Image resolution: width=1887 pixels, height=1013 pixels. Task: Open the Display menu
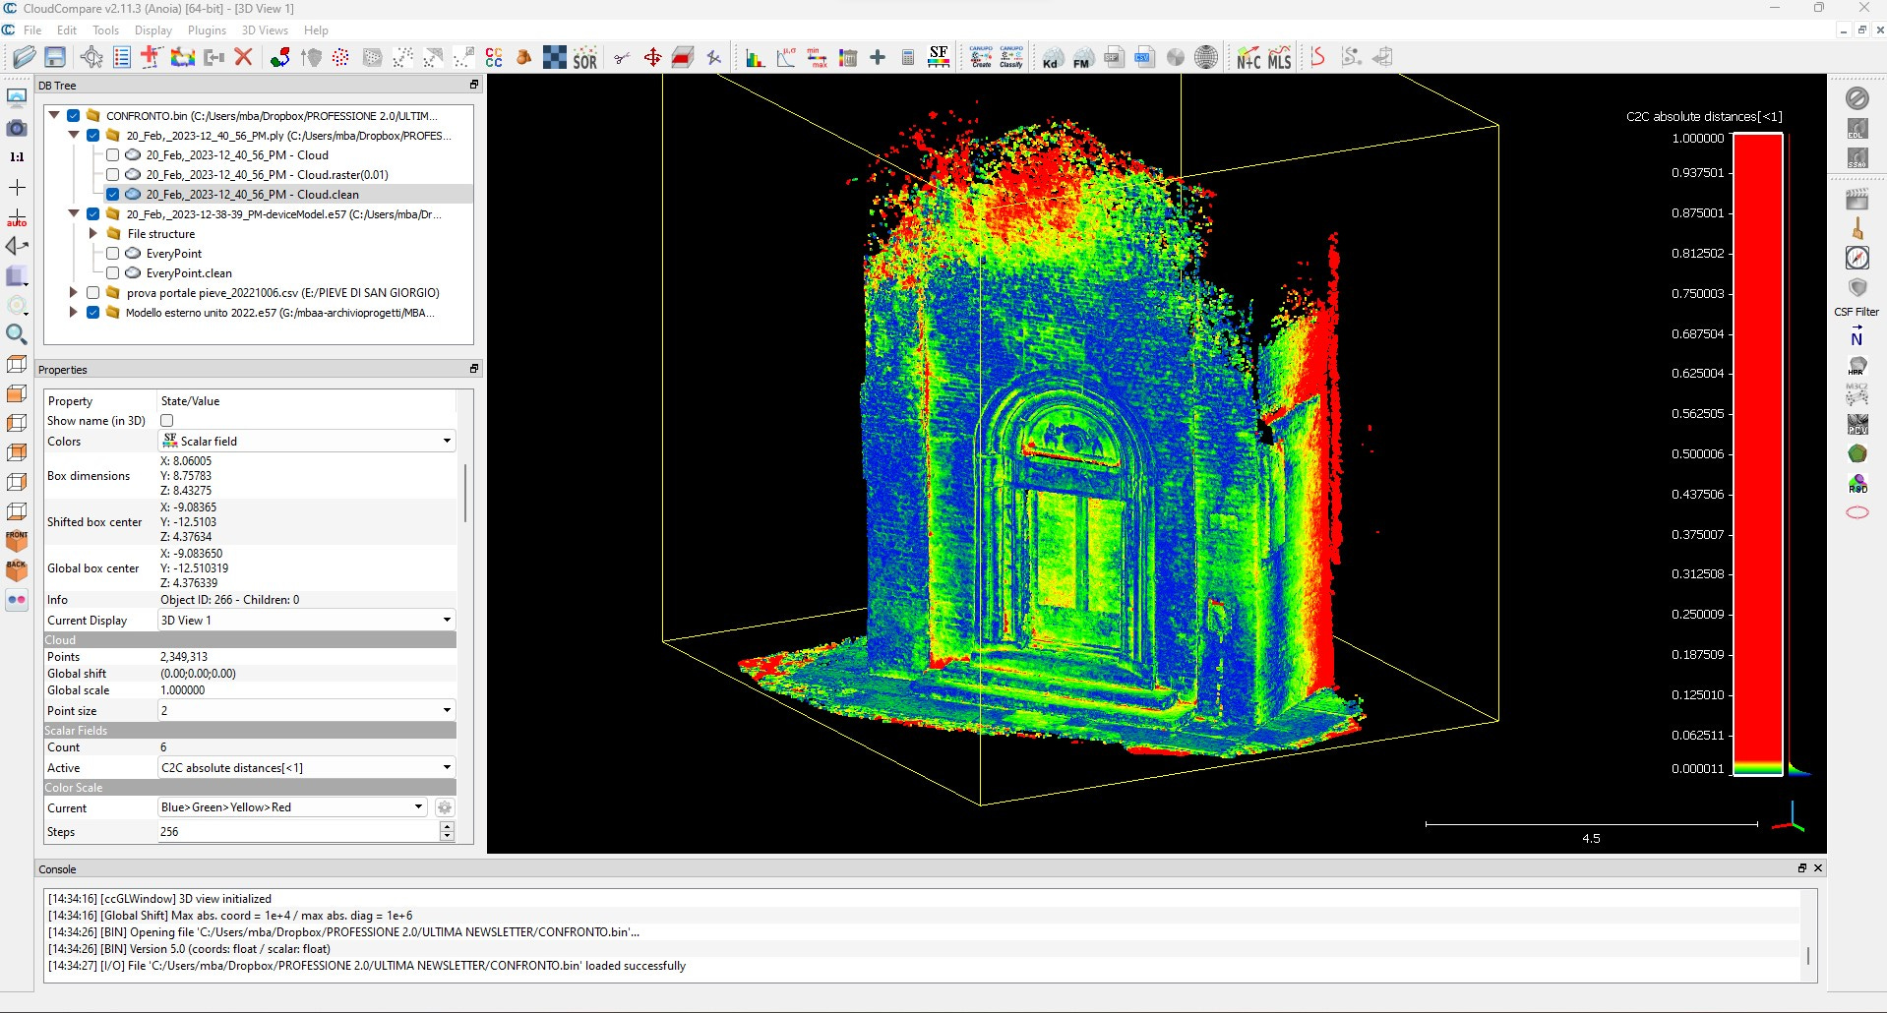tap(152, 30)
